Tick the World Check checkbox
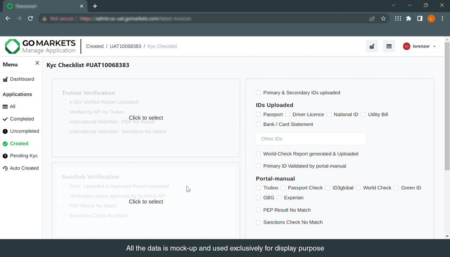Image resolution: width=450 pixels, height=257 pixels. point(358,188)
